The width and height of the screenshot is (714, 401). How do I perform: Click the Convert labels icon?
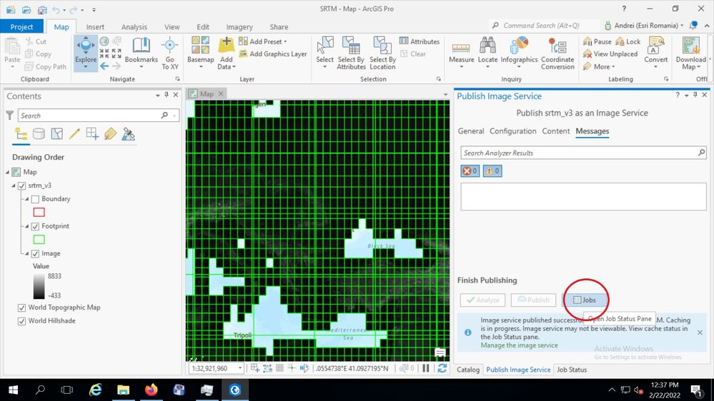pos(655,46)
